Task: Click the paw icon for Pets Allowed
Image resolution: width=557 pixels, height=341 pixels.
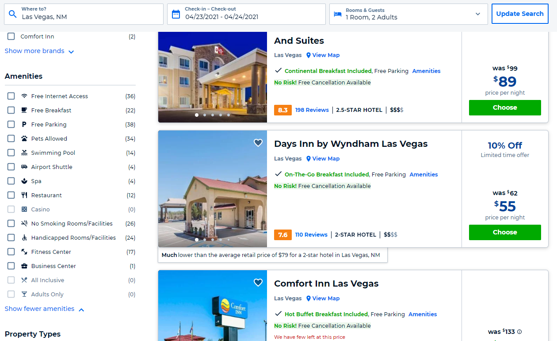Action: coord(24,138)
